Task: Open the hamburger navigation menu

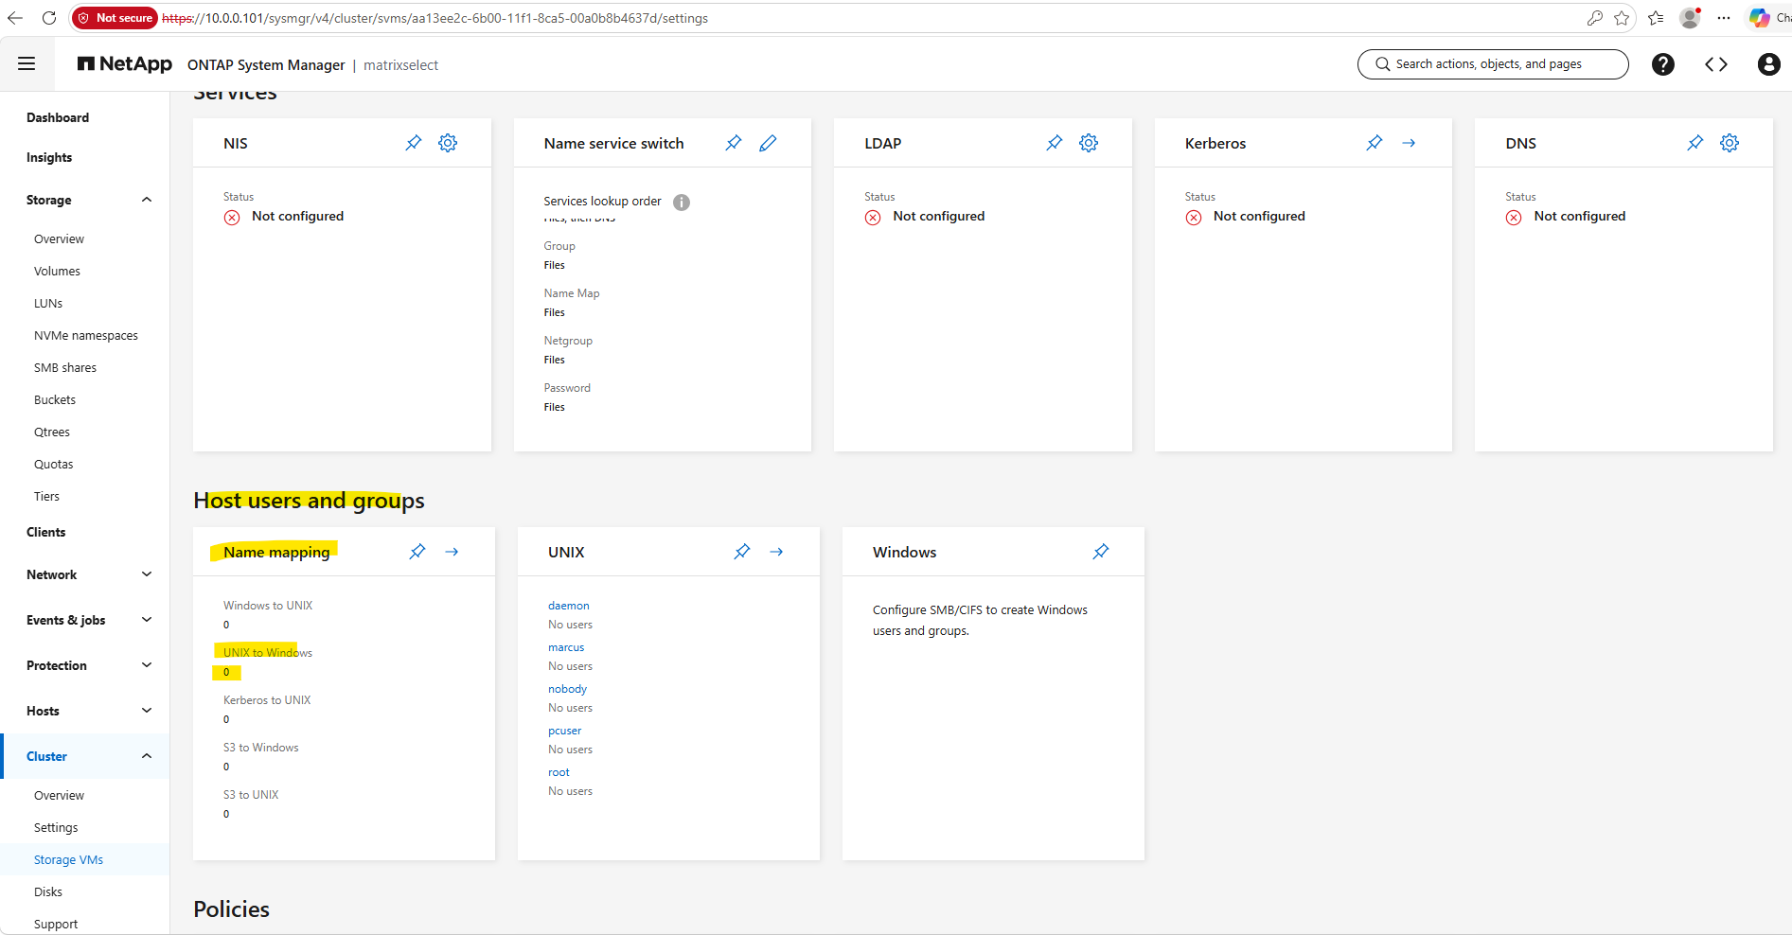Action: click(x=27, y=63)
